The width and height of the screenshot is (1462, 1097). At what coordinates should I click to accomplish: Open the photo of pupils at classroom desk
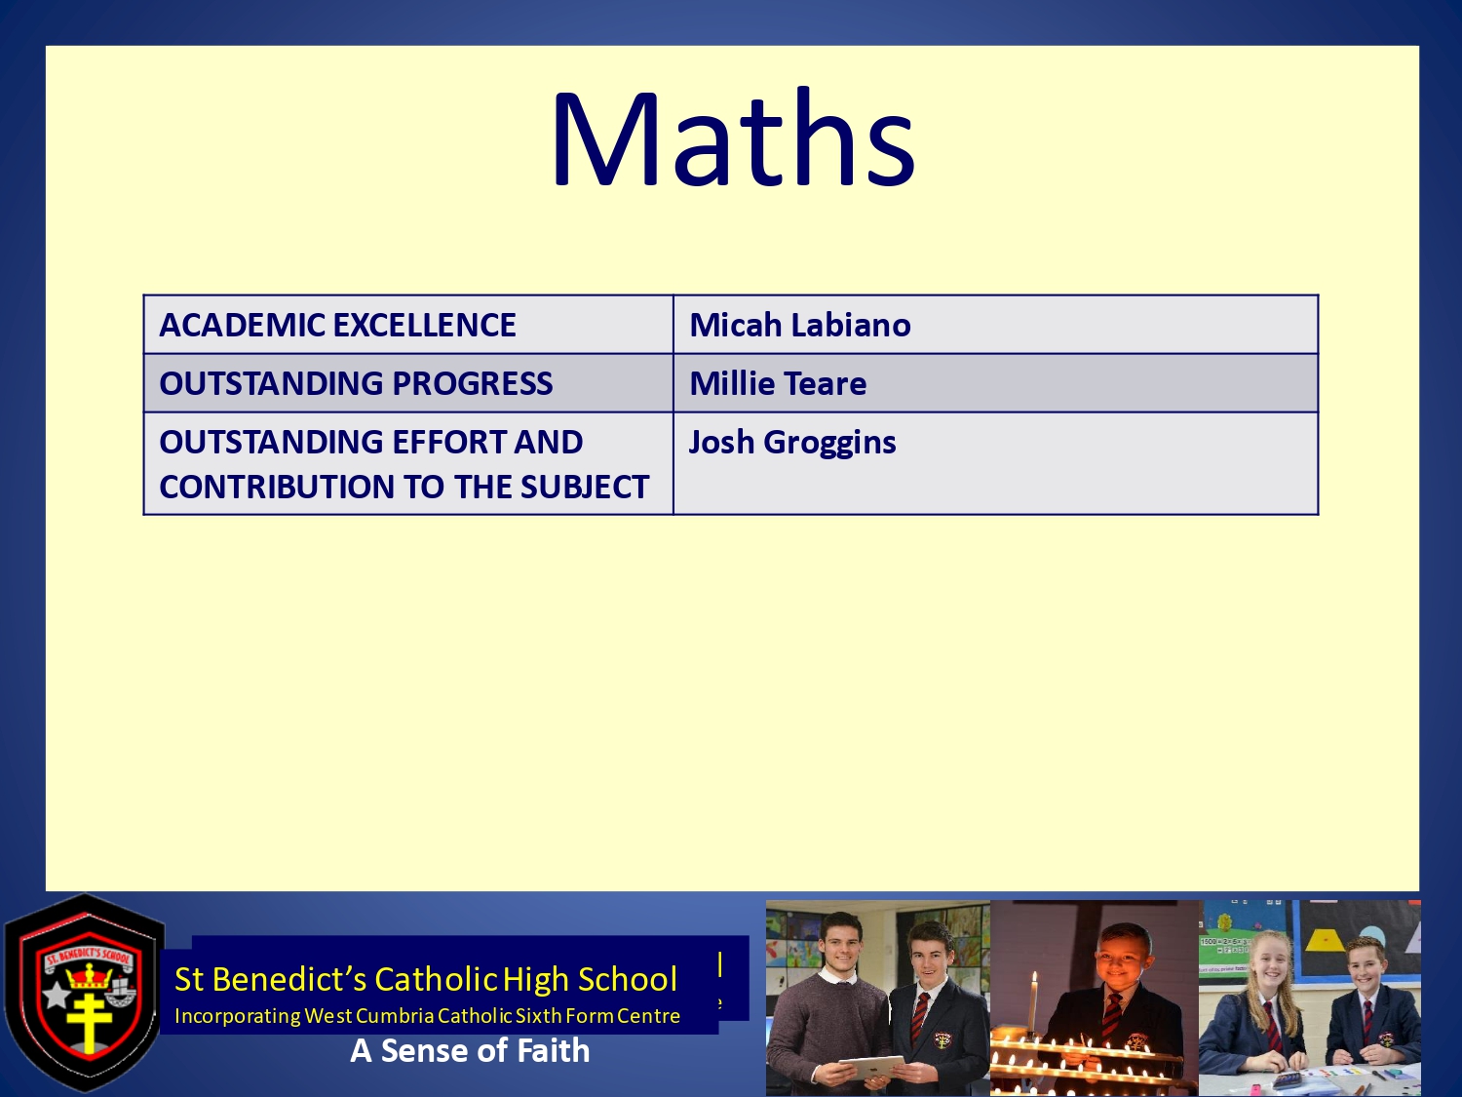pos(1310,998)
